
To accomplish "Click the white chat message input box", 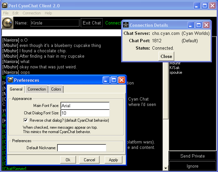I will [62, 33].
